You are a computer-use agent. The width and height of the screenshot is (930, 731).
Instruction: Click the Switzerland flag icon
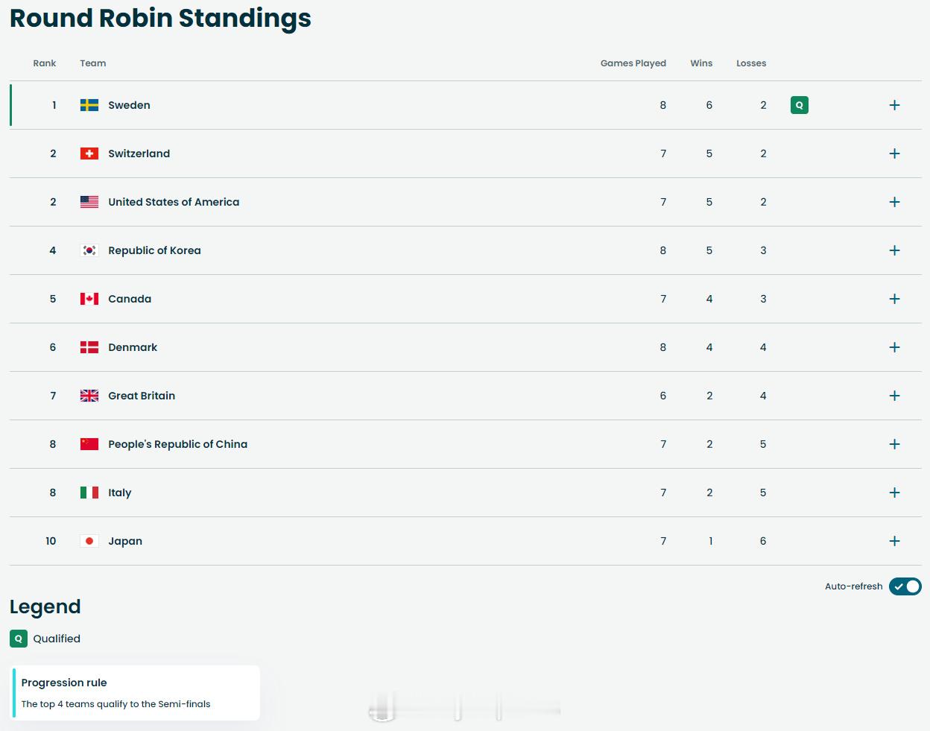click(89, 154)
